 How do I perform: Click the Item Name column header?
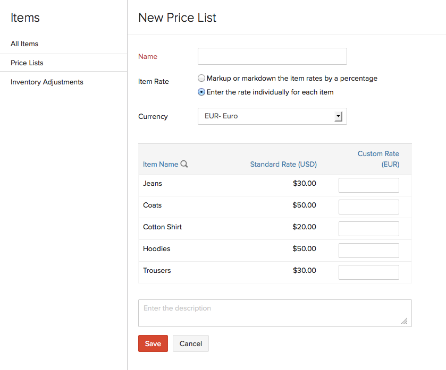tap(161, 164)
